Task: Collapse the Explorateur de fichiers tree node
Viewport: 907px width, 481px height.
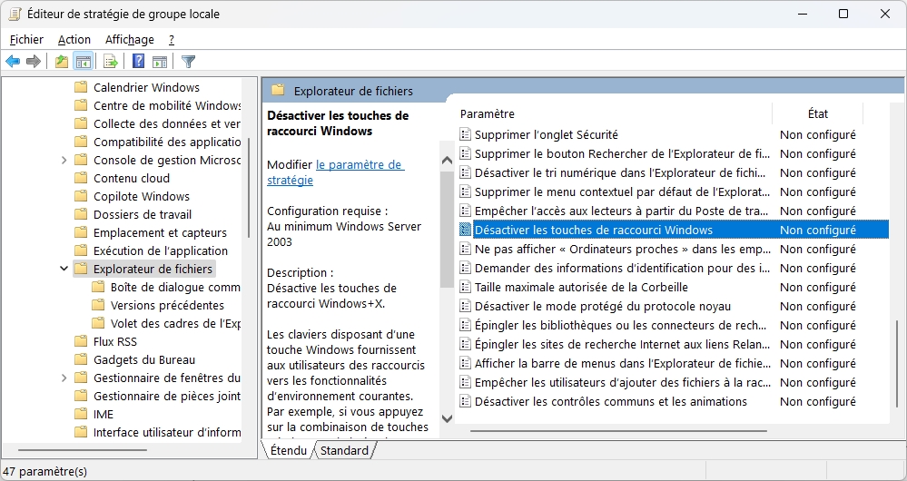Action: pyautogui.click(x=64, y=269)
